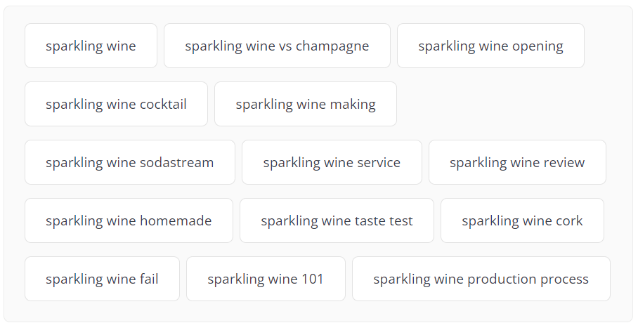Click 'sparkling wine taste test' chip
The image size is (638, 330).
click(x=337, y=220)
